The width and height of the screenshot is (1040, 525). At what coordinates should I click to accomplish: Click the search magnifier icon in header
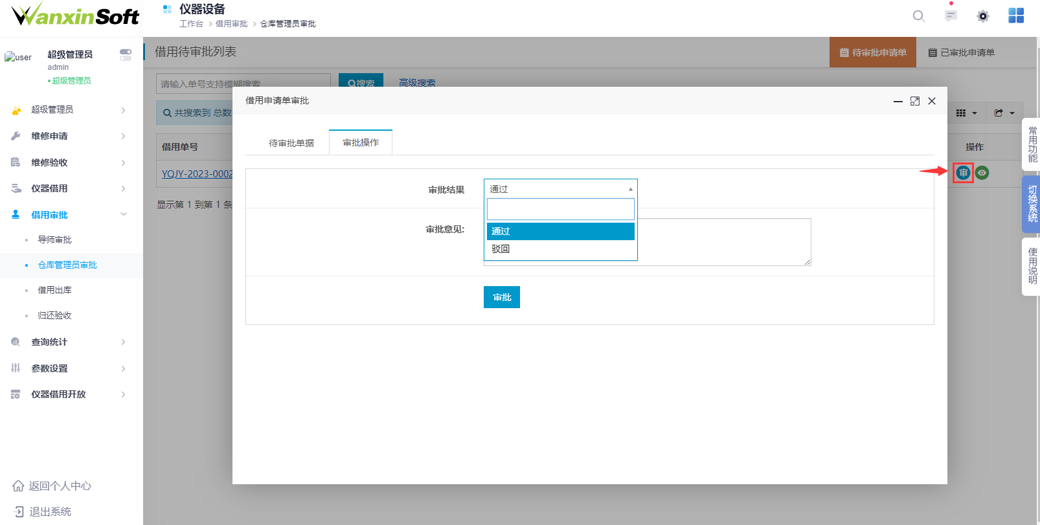918,16
